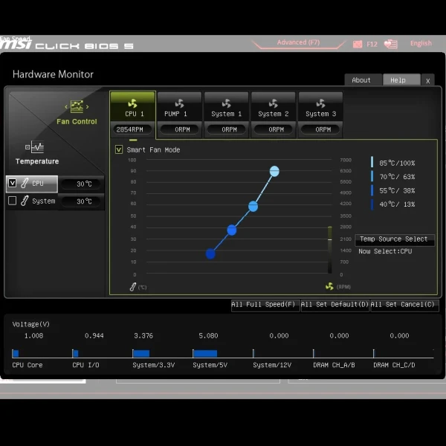Go to the next panel with the right arrow

pyautogui.click(x=87, y=107)
